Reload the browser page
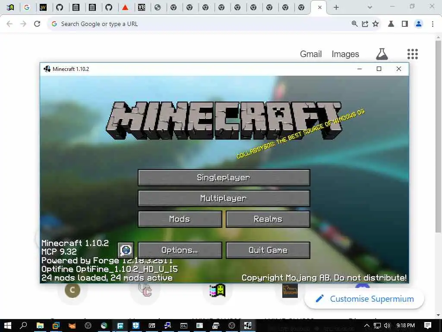The width and height of the screenshot is (442, 332). click(x=37, y=24)
